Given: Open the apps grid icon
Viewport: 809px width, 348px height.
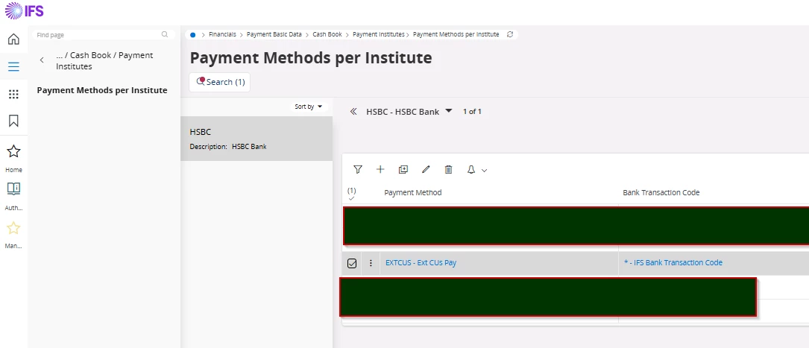Looking at the screenshot, I should (13, 94).
